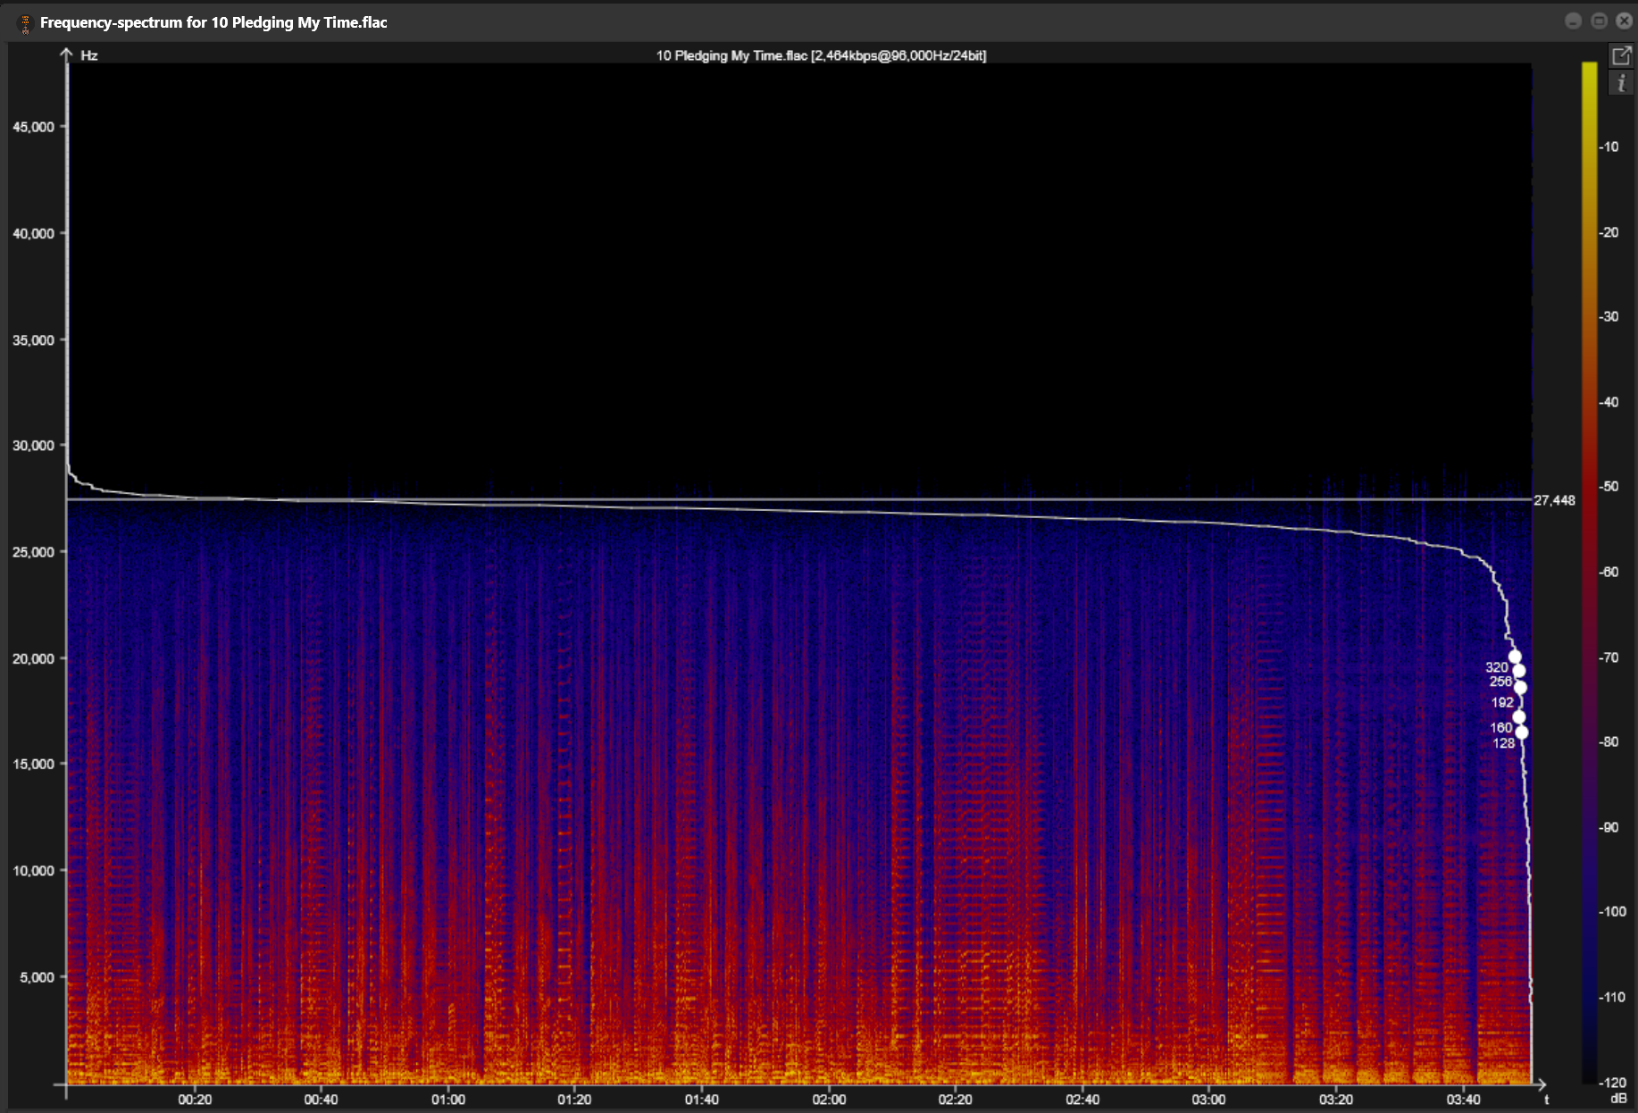Click the 03:40 time axis label
The width and height of the screenshot is (1638, 1113).
[x=1462, y=1100]
